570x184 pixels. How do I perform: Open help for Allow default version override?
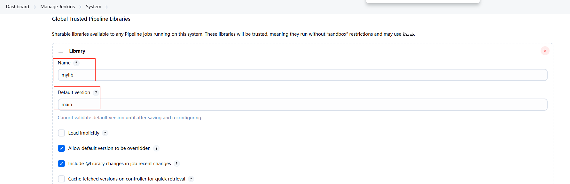click(156, 149)
